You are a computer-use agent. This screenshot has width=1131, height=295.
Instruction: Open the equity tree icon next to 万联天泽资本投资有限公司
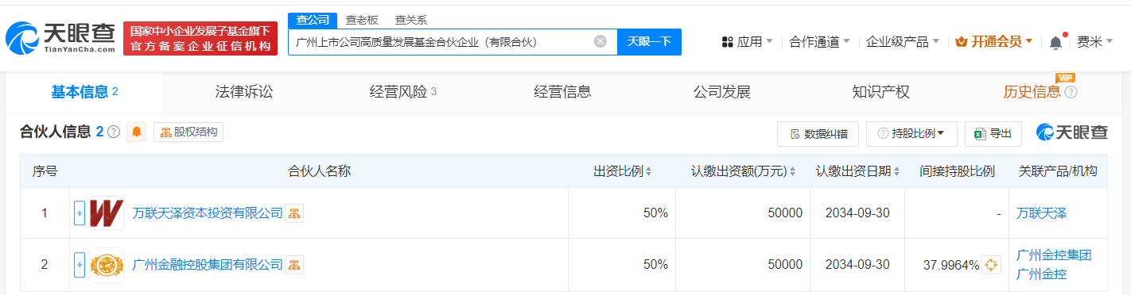[294, 213]
